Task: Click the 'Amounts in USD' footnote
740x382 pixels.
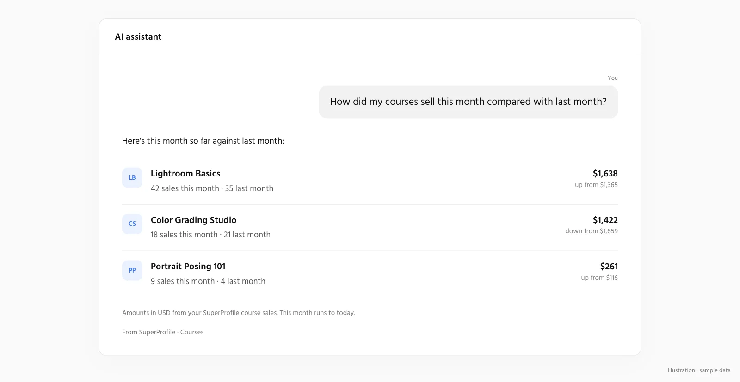Action: click(x=239, y=313)
